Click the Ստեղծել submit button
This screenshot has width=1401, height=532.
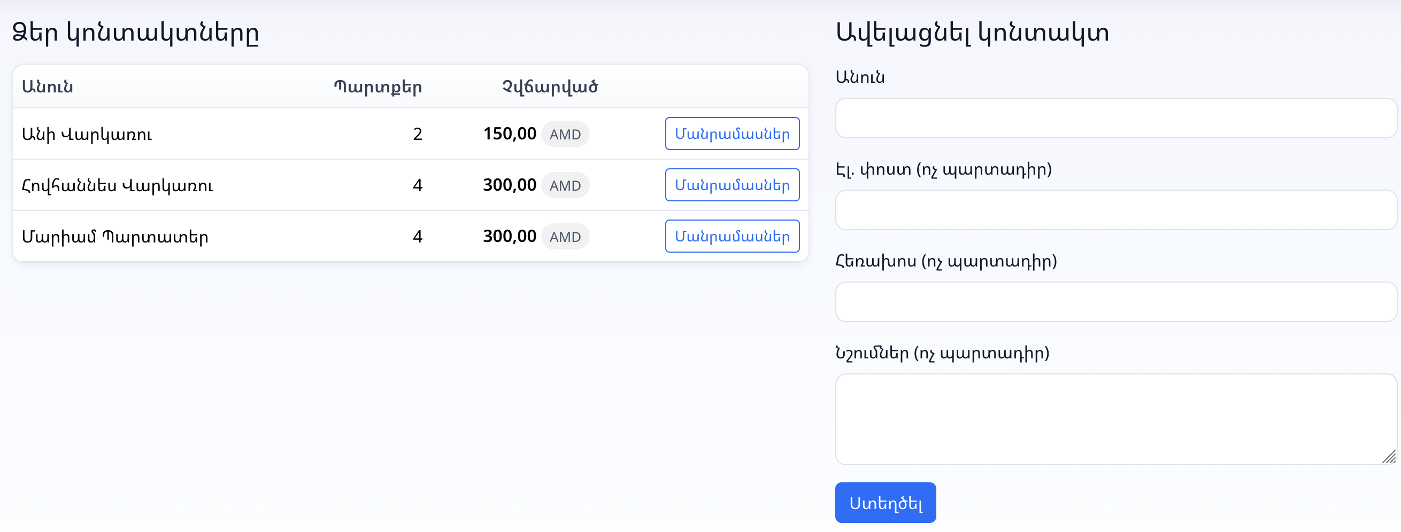(885, 503)
